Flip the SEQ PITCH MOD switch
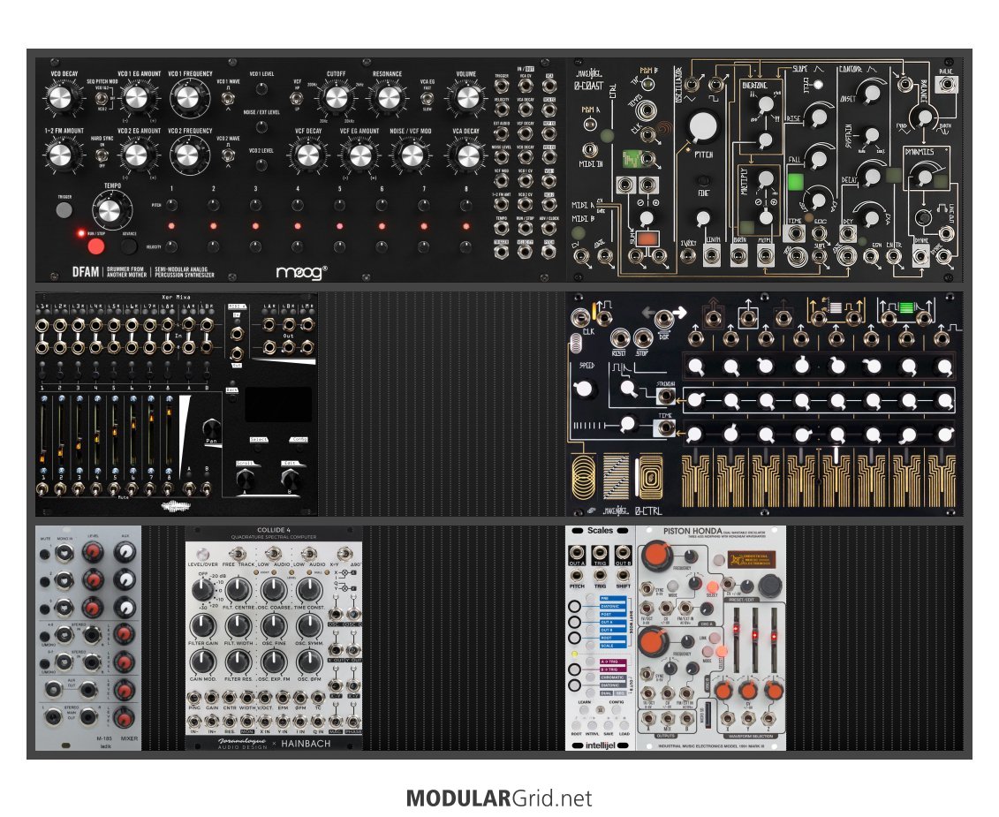This screenshot has height=817, width=999. (x=101, y=99)
